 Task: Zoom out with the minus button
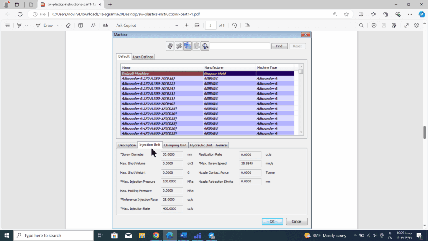[x=176, y=26]
